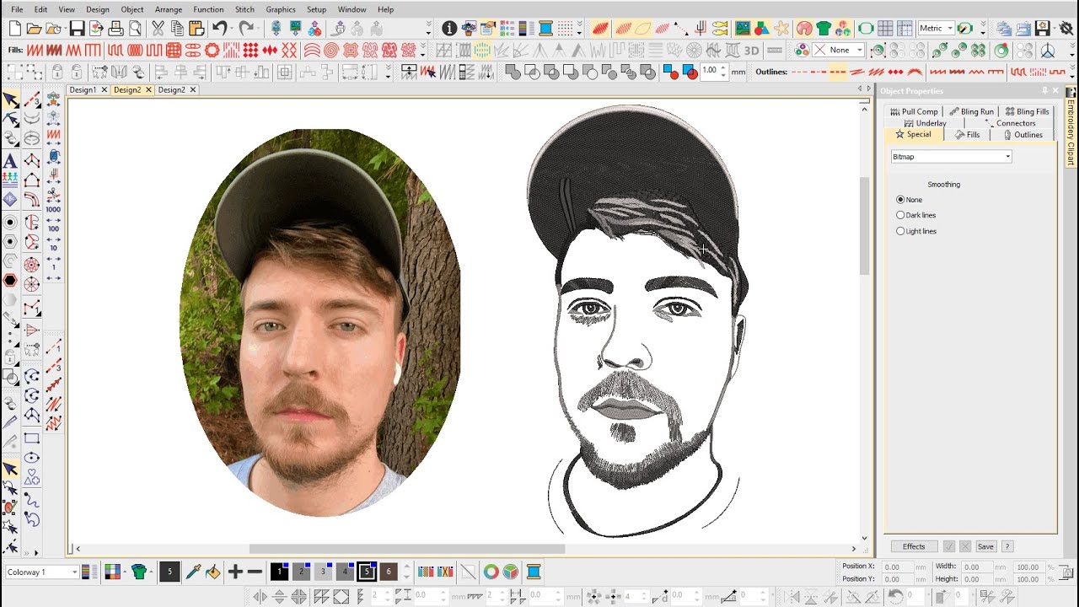
Task: Switch to the Outlines properties tab
Action: 1023,135
